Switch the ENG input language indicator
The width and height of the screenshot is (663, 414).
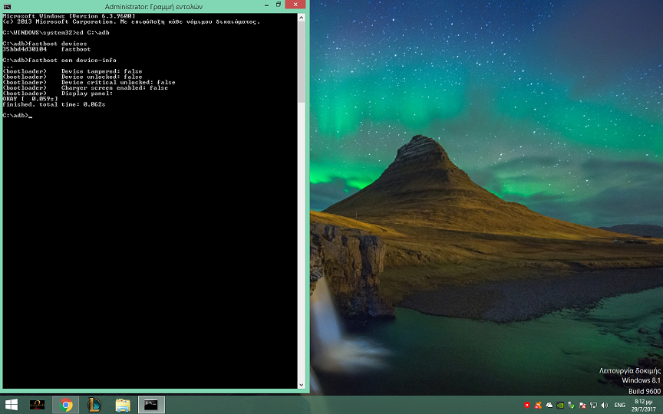click(x=620, y=405)
